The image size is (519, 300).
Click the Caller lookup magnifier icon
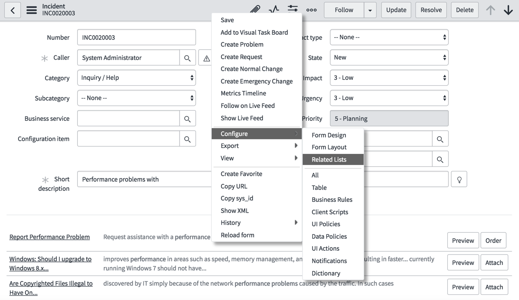[187, 58]
